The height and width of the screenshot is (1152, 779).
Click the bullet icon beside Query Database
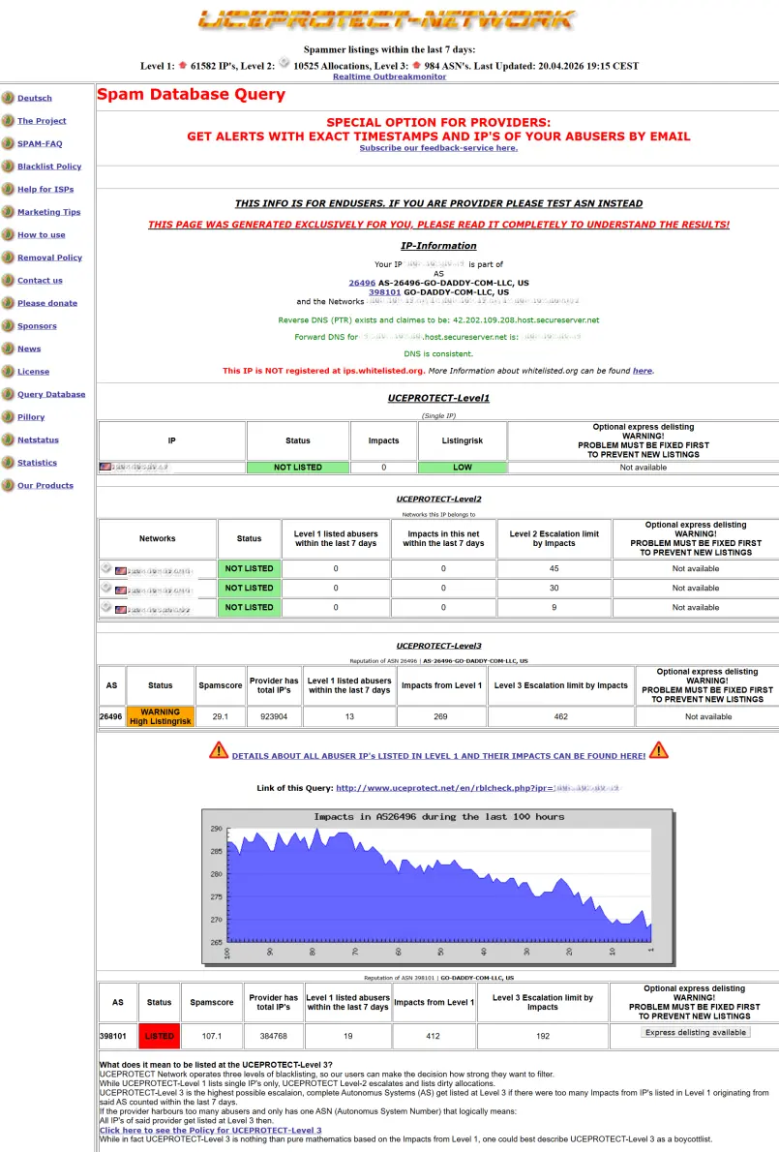tap(8, 394)
